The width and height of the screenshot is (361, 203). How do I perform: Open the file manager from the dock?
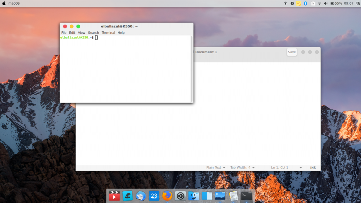coord(193,196)
